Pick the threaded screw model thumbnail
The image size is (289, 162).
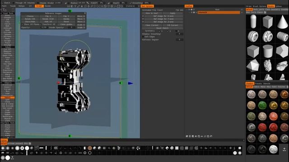coord(282,36)
